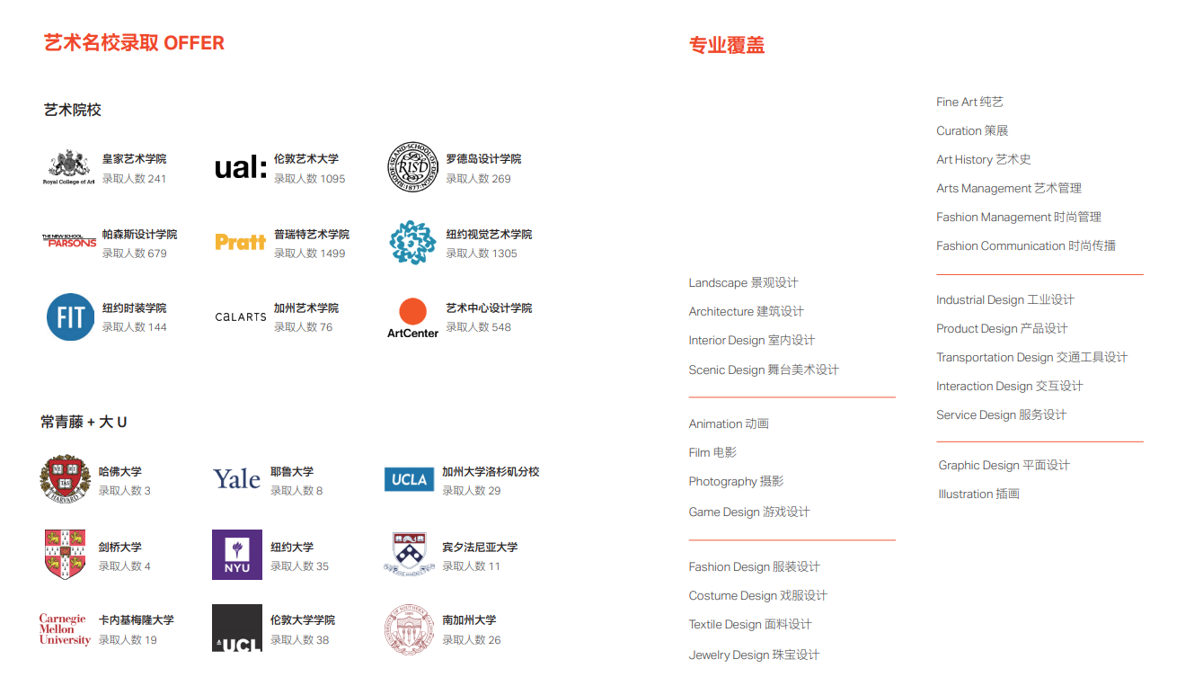The height and width of the screenshot is (686, 1203).
Task: Select the "专业覆盖" heading
Action: pyautogui.click(x=727, y=45)
